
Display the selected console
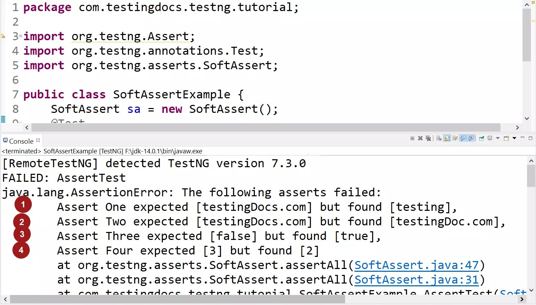pyautogui.click(x=490, y=138)
